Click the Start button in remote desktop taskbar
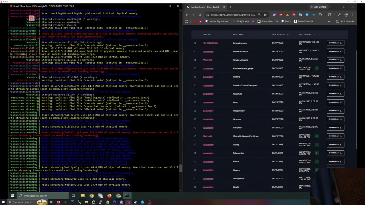Screen dimensions: 365x205 (12, 196)
